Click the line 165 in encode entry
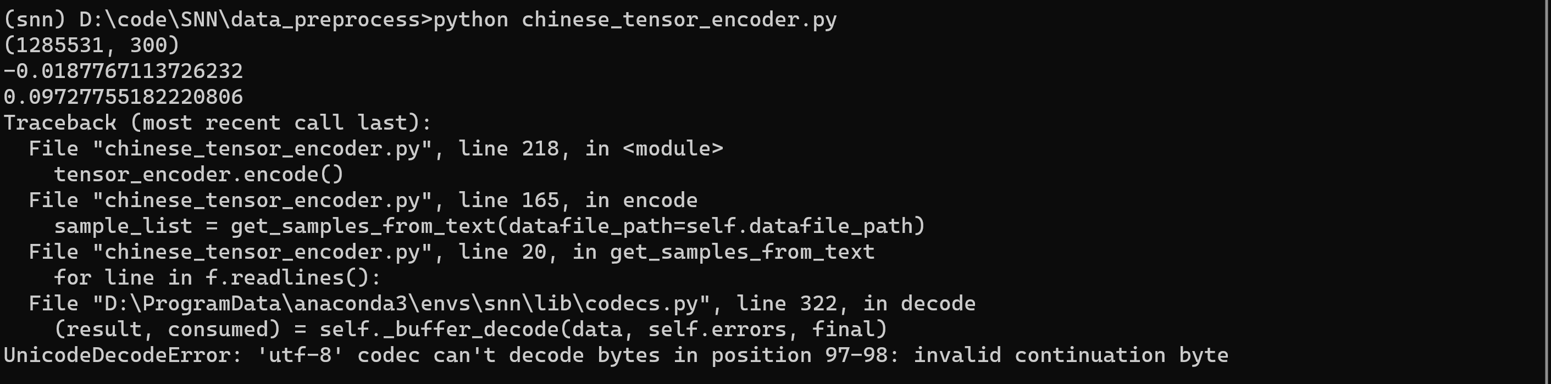The image size is (1551, 384). [x=363, y=201]
